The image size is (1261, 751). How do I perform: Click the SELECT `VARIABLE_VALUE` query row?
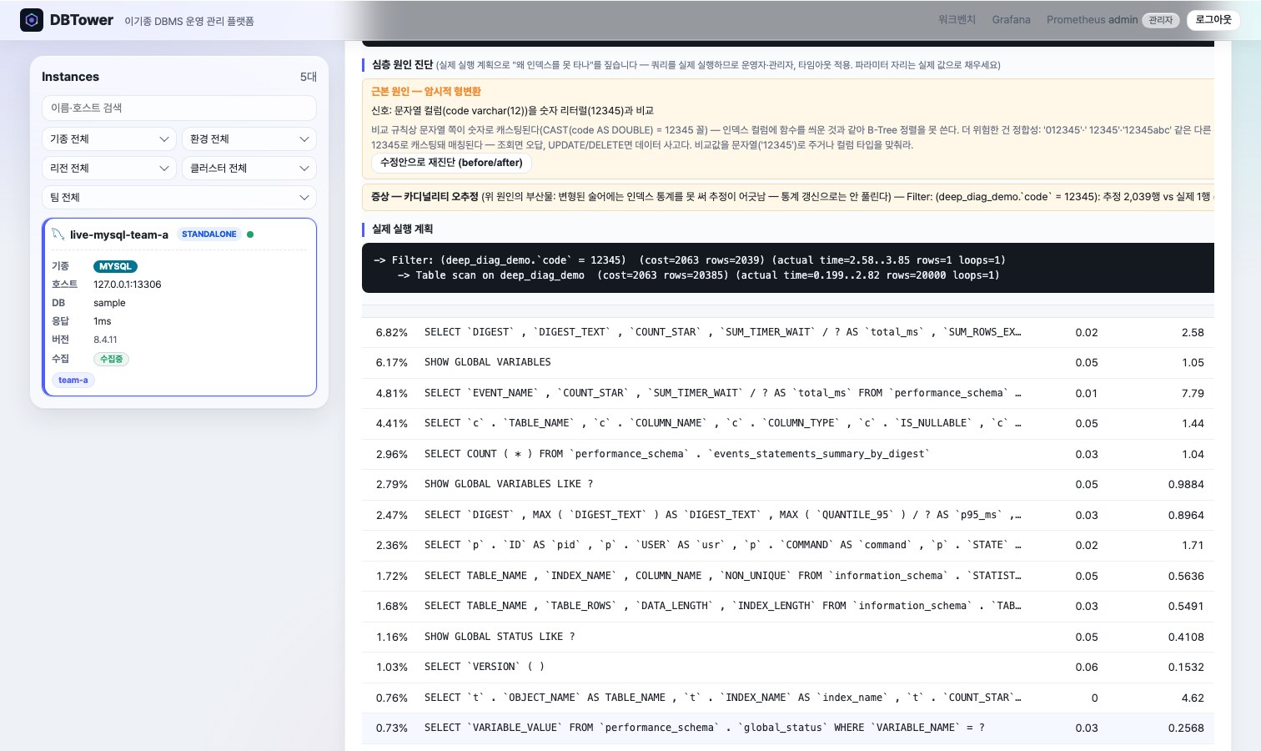788,728
